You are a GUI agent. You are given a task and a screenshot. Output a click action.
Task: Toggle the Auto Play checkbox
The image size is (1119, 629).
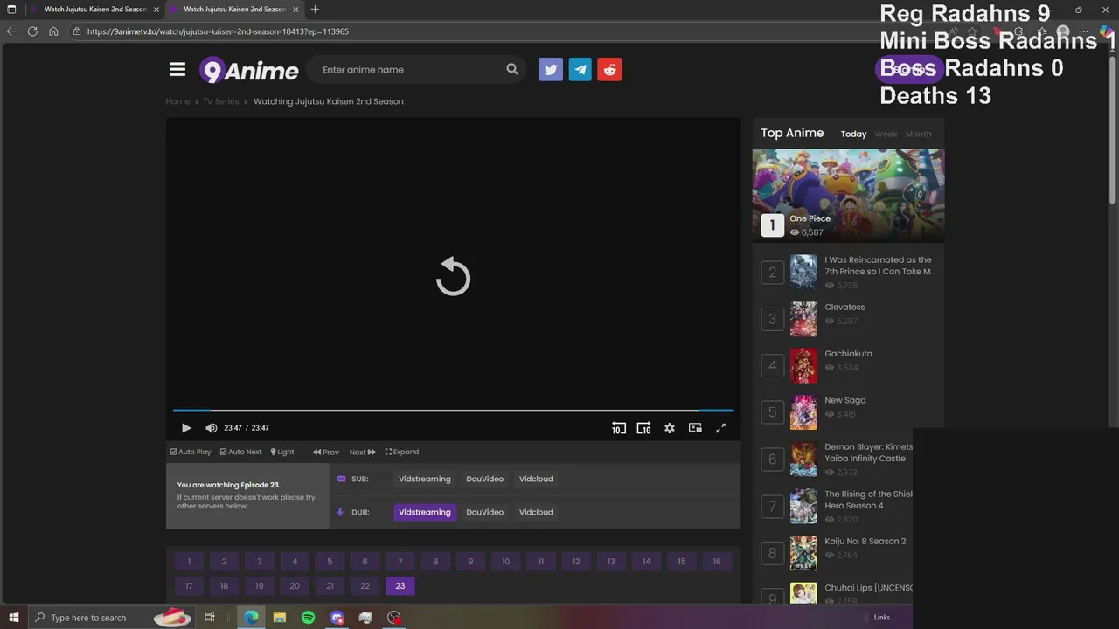click(191, 452)
